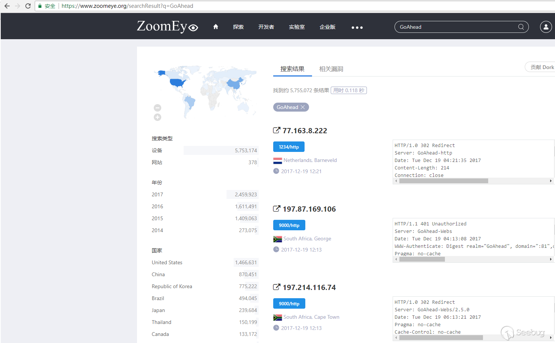
Task: Filter results by China
Action: (205, 274)
